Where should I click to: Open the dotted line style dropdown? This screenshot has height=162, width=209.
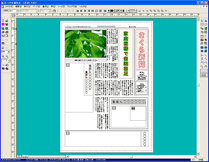point(133,11)
